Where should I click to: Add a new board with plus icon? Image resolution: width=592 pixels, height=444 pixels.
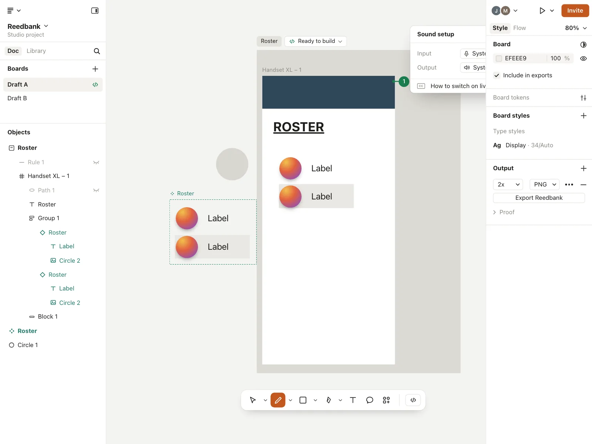point(95,69)
